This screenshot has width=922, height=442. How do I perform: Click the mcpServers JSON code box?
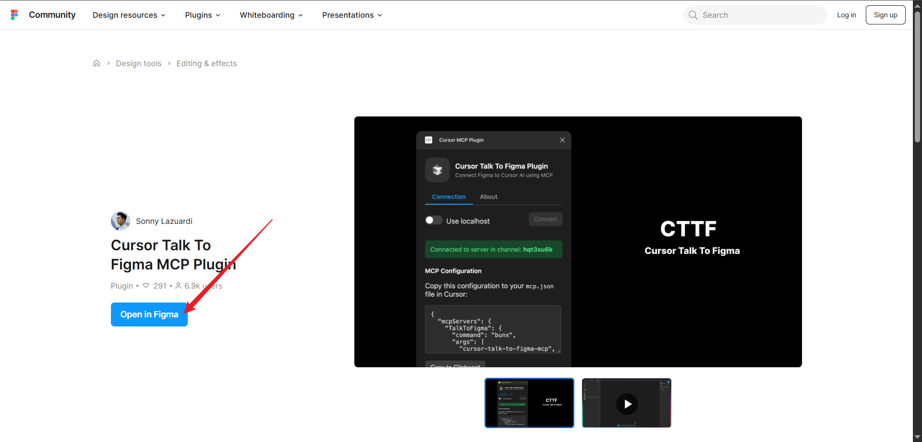pyautogui.click(x=493, y=329)
